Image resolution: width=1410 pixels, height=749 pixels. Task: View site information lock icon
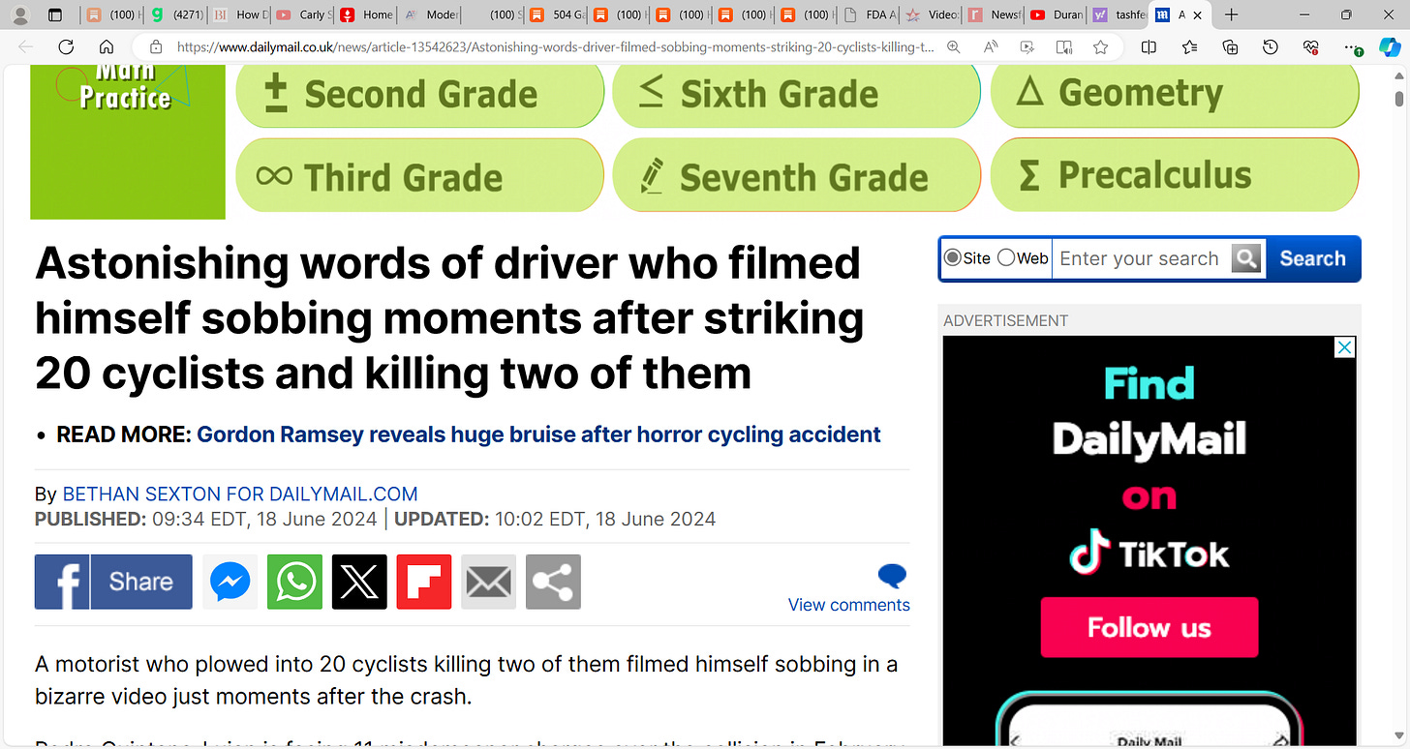155,46
